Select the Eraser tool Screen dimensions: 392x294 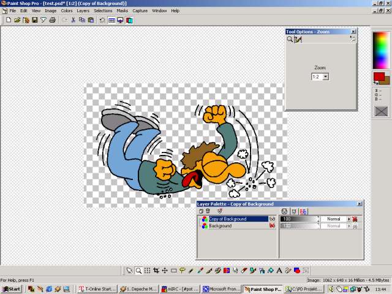point(244,271)
